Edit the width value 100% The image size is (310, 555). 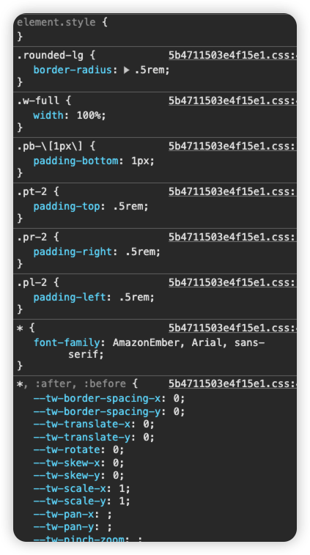pos(89,115)
